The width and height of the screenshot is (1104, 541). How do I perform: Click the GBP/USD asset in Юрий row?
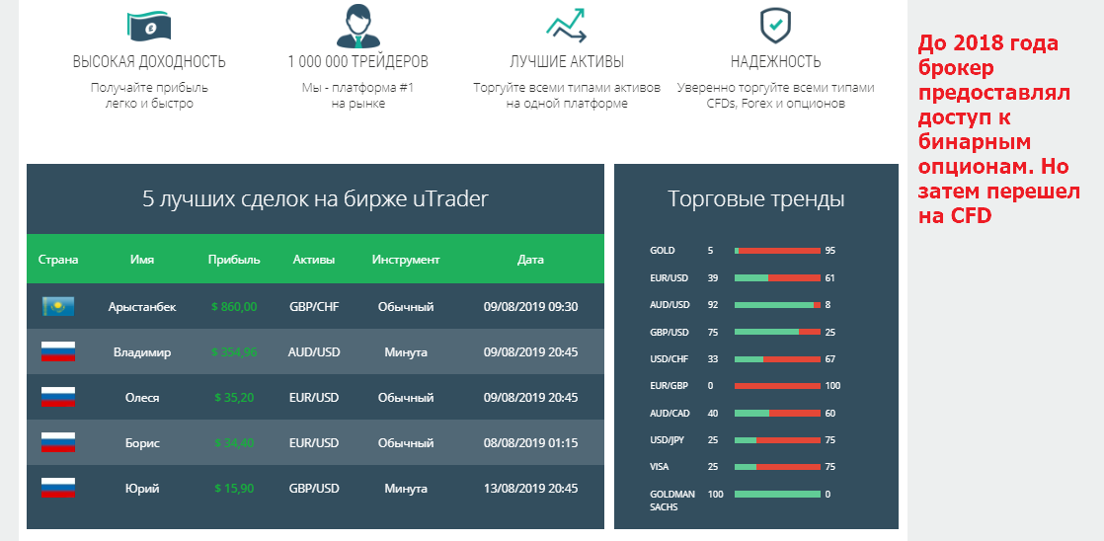[314, 489]
